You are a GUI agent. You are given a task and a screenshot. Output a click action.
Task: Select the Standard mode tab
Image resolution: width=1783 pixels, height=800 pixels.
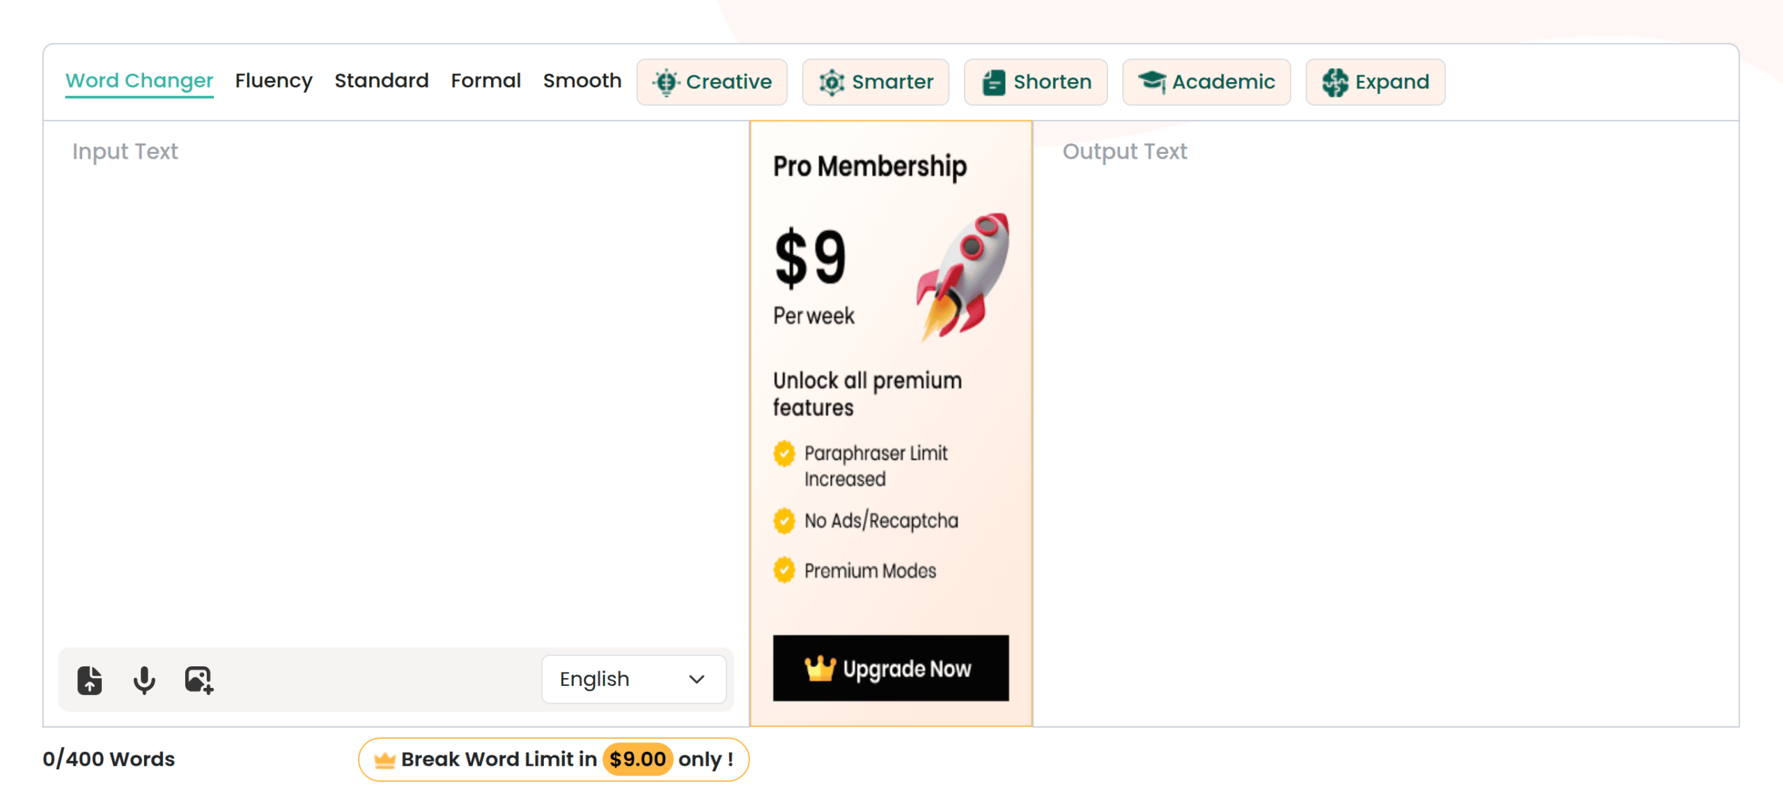click(x=382, y=81)
